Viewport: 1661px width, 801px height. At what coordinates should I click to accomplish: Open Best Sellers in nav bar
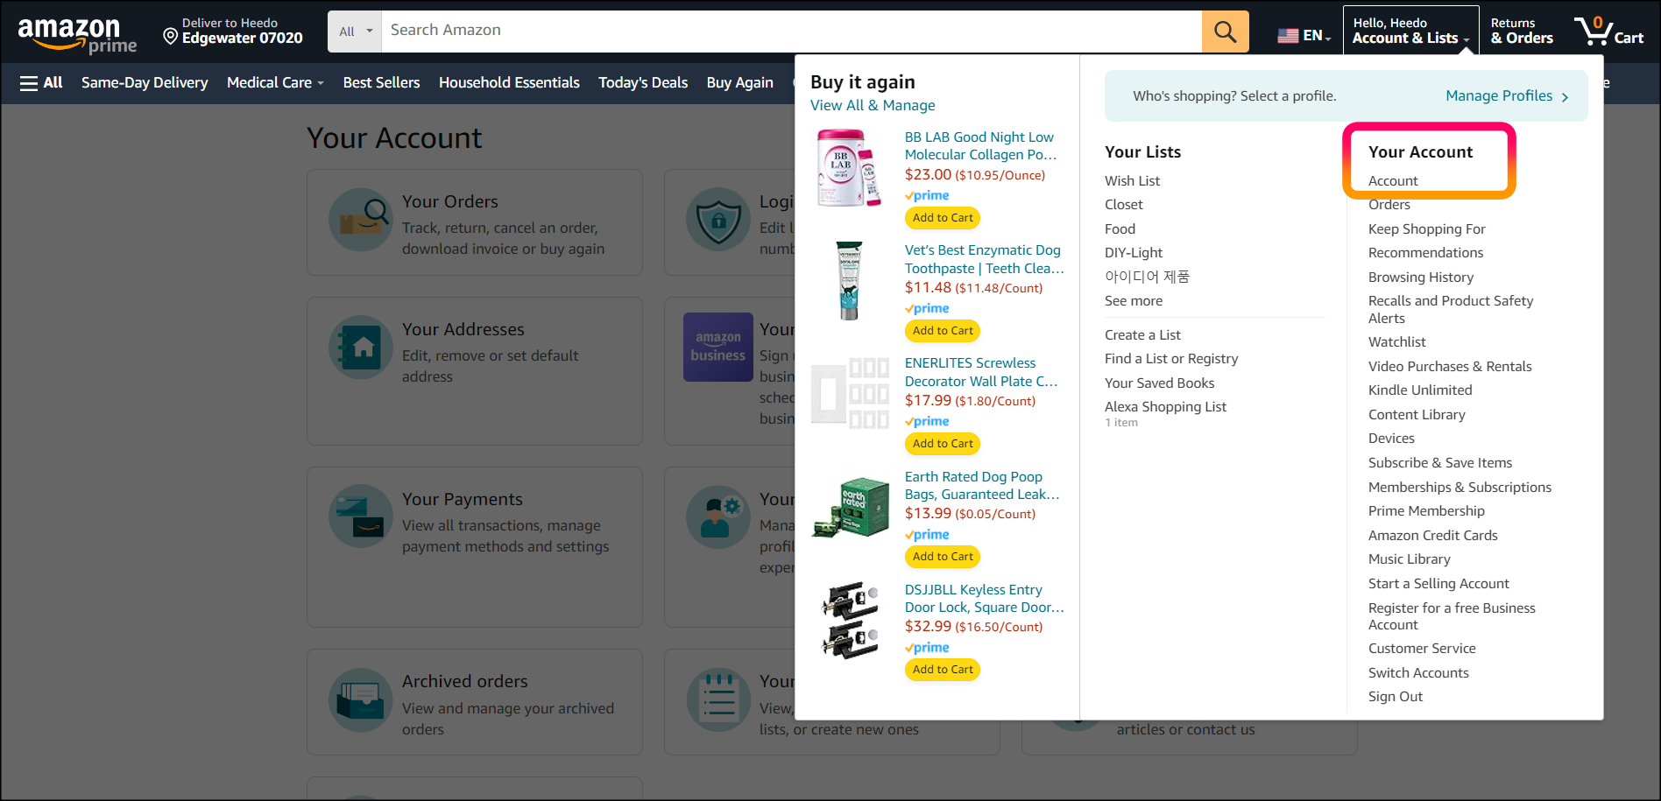(381, 82)
